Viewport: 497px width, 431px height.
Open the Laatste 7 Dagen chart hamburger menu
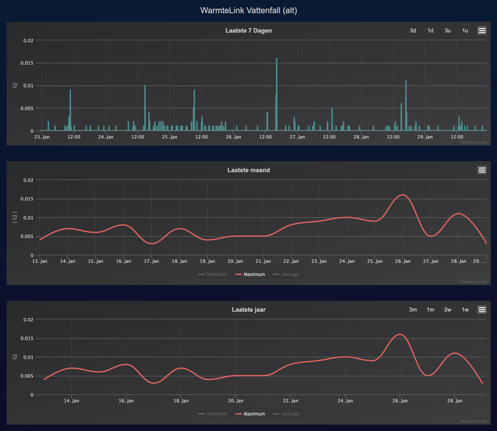pyautogui.click(x=482, y=30)
